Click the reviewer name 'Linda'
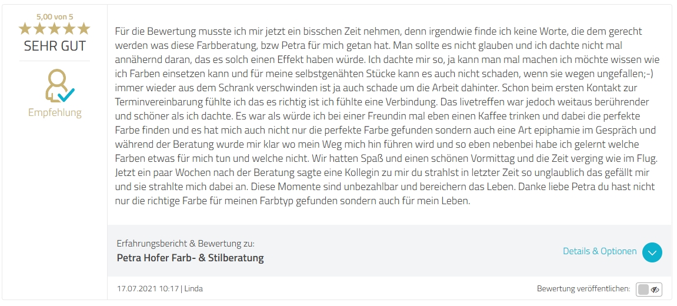This screenshot has width=677, height=306. point(194,288)
